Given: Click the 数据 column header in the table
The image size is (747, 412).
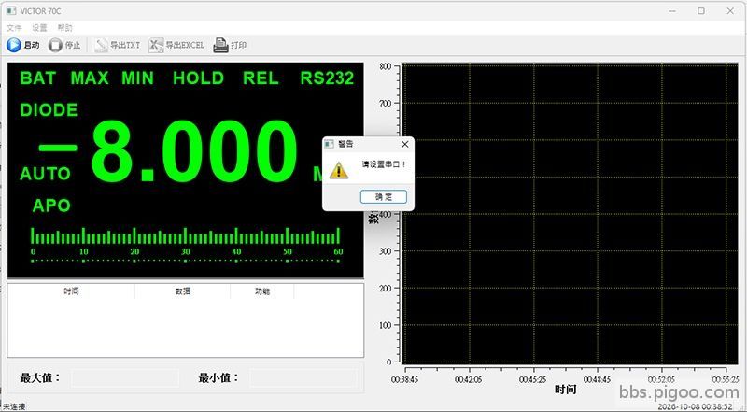Looking at the screenshot, I should 182,291.
